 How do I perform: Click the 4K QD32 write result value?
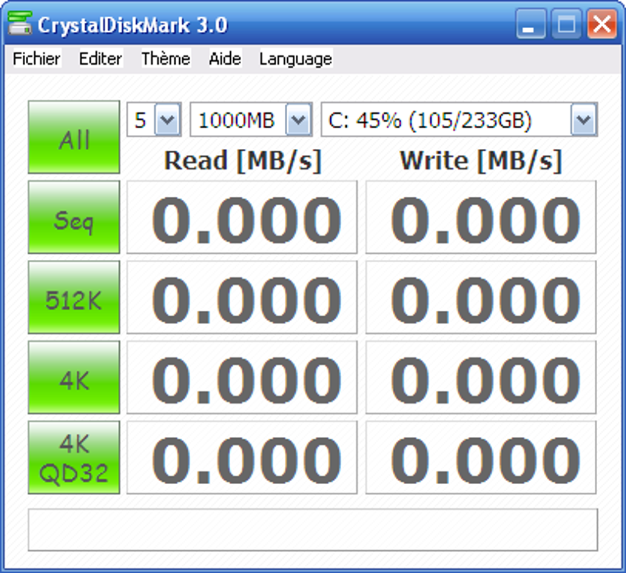point(481,457)
